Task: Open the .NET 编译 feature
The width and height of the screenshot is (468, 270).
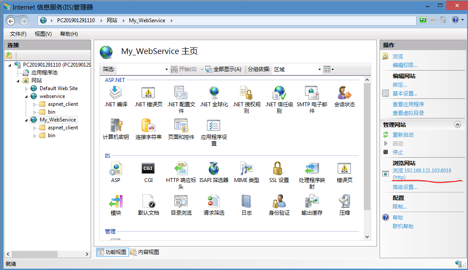Action: click(116, 96)
